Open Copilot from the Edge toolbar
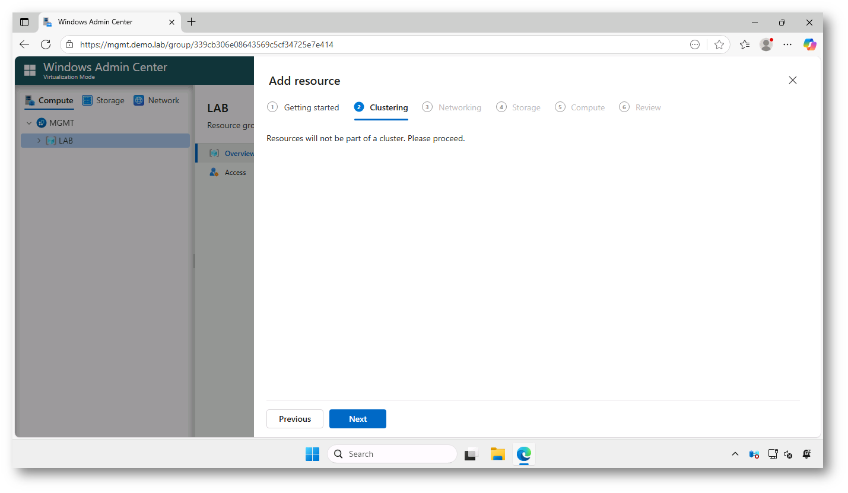 809,44
